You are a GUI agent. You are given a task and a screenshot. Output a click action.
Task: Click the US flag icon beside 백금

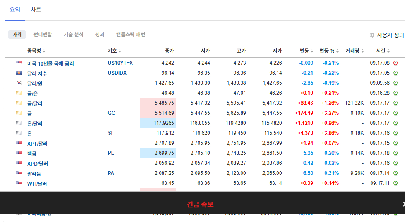(x=19, y=153)
